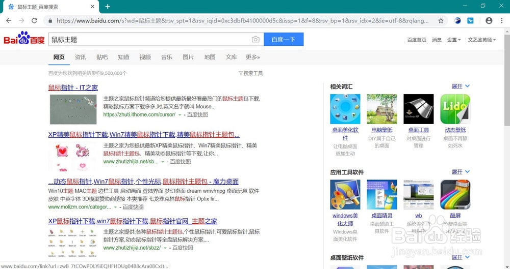View site info via padlock icon
510x269 pixels.
(50, 20)
